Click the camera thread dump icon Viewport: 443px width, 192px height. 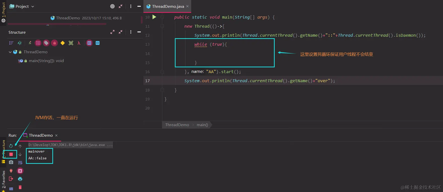(11, 162)
